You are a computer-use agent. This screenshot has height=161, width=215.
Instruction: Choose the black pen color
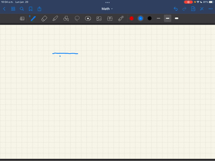(150, 18)
